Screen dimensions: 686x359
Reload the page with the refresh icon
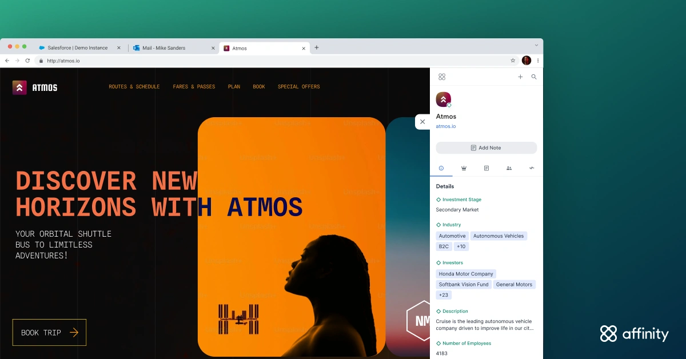pyautogui.click(x=28, y=61)
